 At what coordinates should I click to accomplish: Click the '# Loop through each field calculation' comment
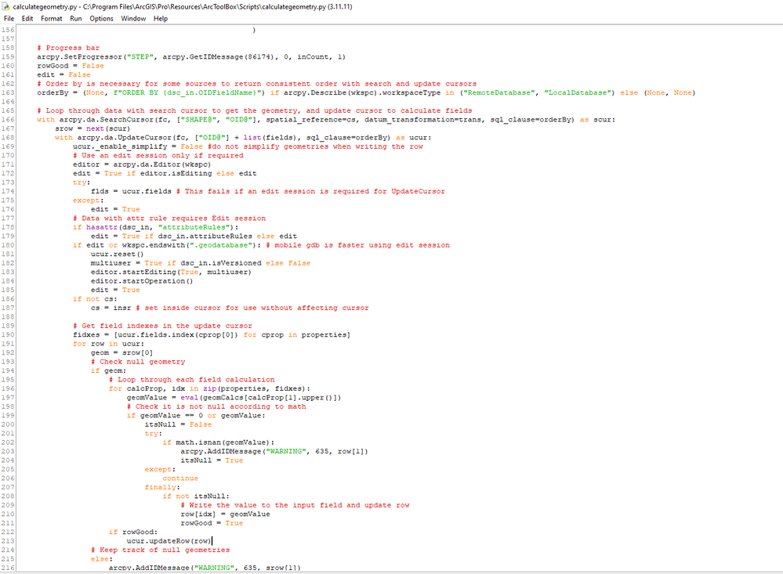[192, 381]
